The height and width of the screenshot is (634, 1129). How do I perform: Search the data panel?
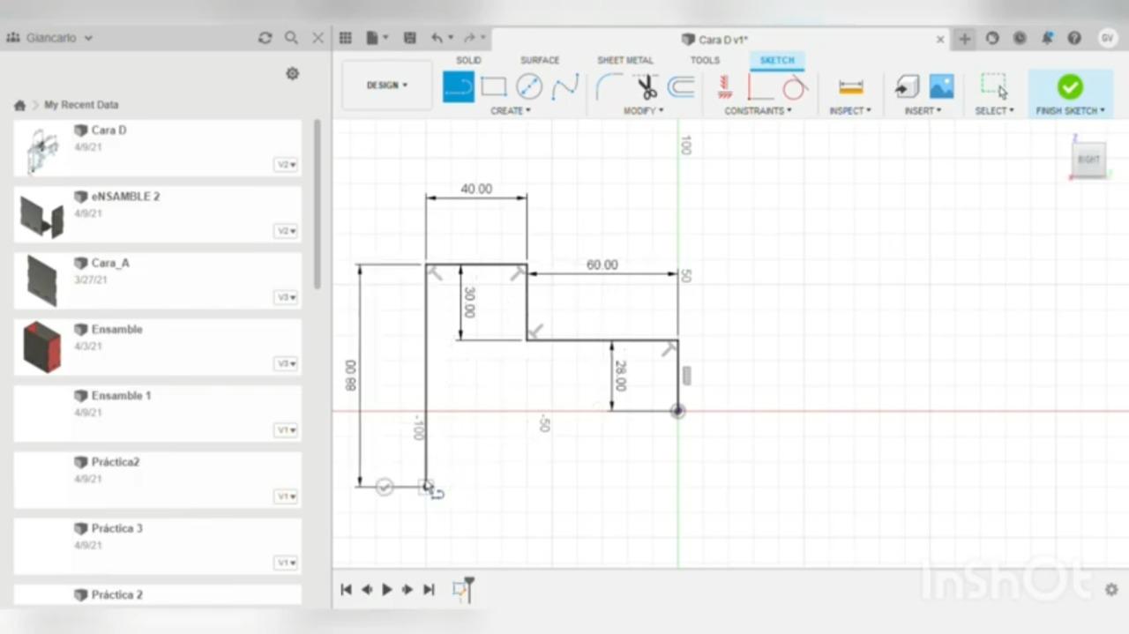(x=291, y=38)
